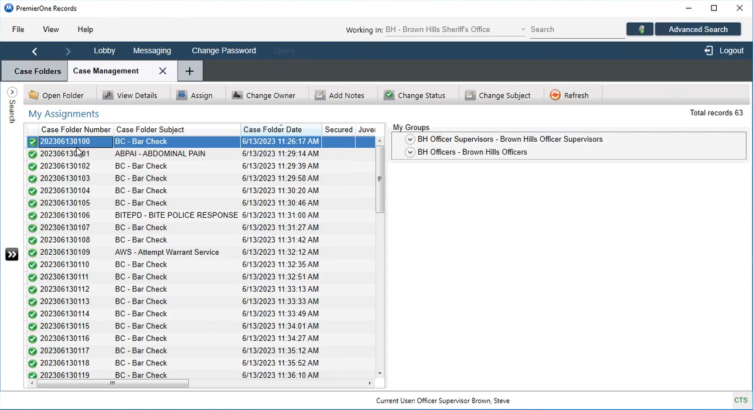The height and width of the screenshot is (410, 753).
Task: Open the File menu
Action: pos(18,29)
